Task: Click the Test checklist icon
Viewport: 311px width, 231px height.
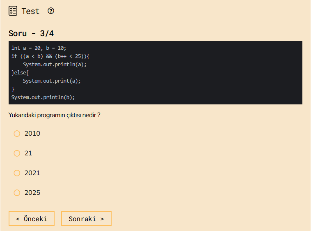Action: [x=13, y=11]
